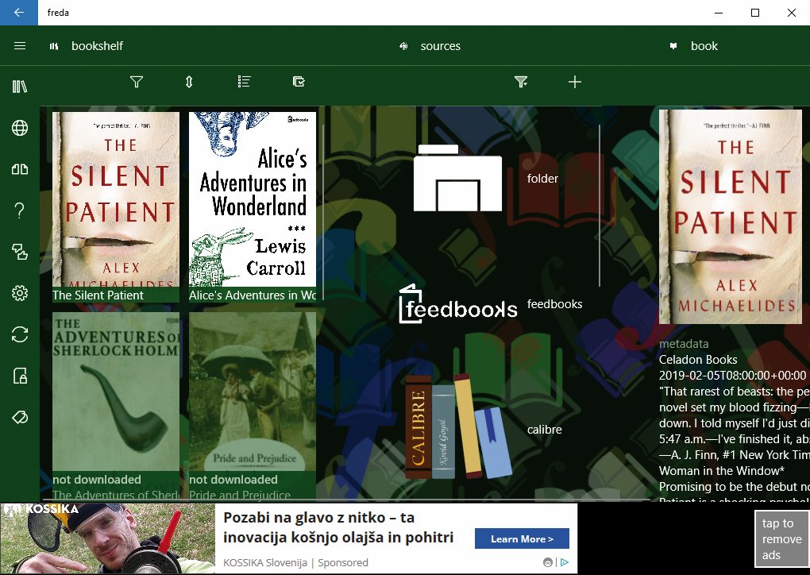Open The Silent Patient cover on bookshelf

(x=116, y=199)
